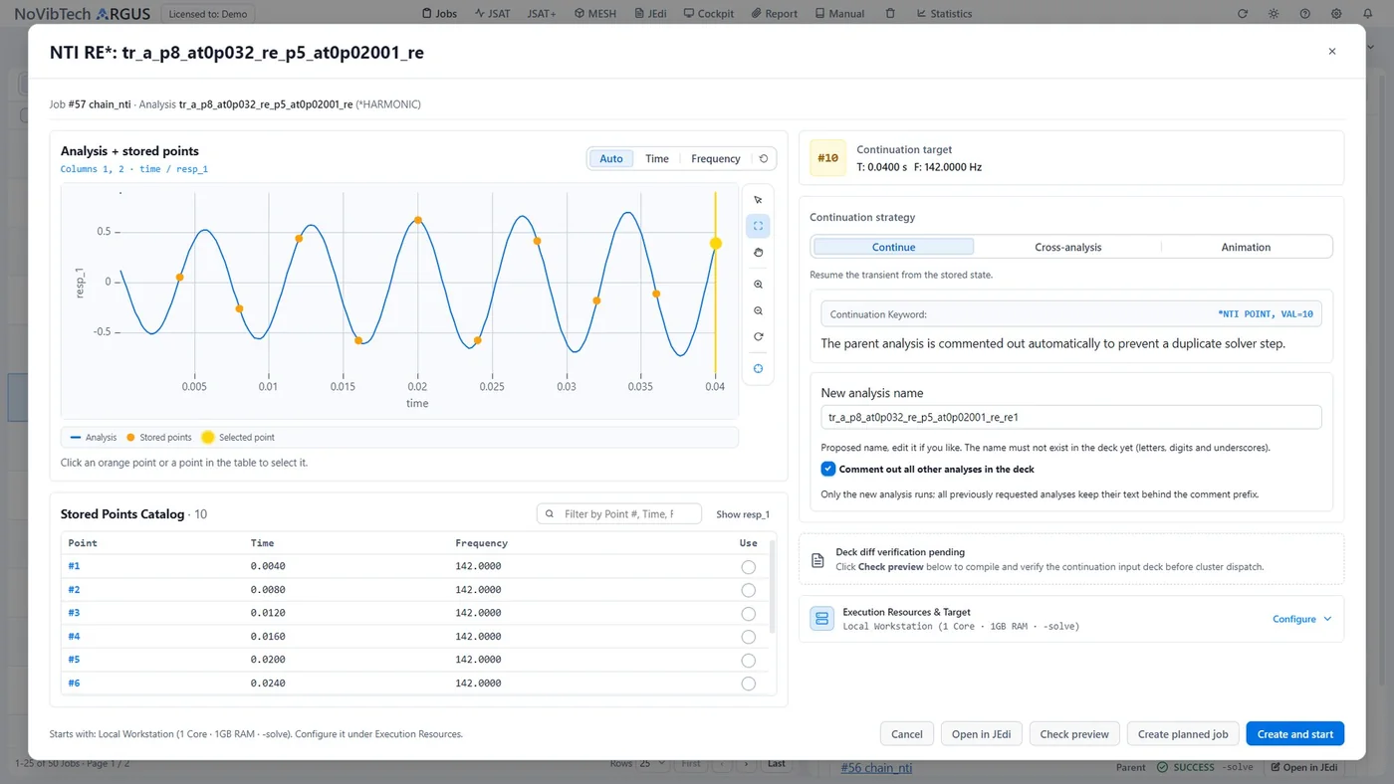1394x784 pixels.
Task: Click the blue crosshair target icon
Action: tap(758, 368)
